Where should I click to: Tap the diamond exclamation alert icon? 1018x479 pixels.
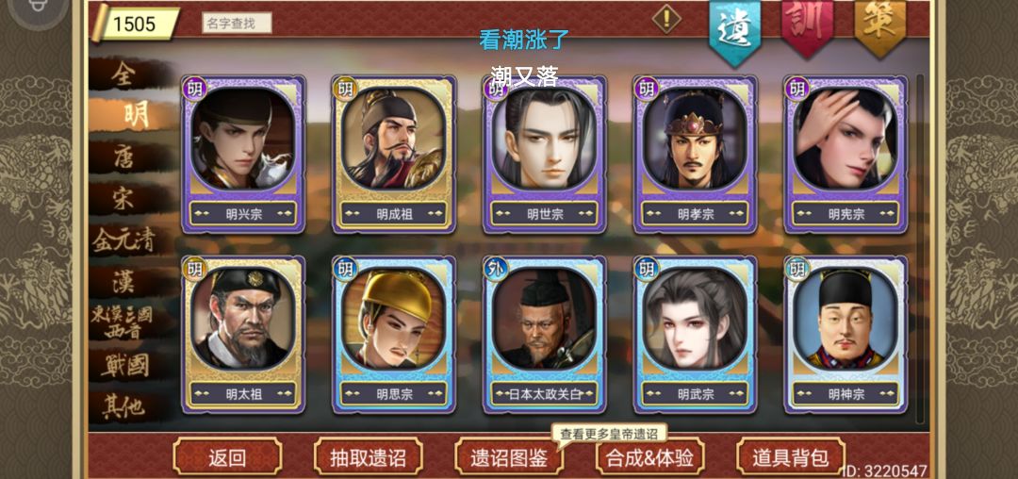[666, 18]
